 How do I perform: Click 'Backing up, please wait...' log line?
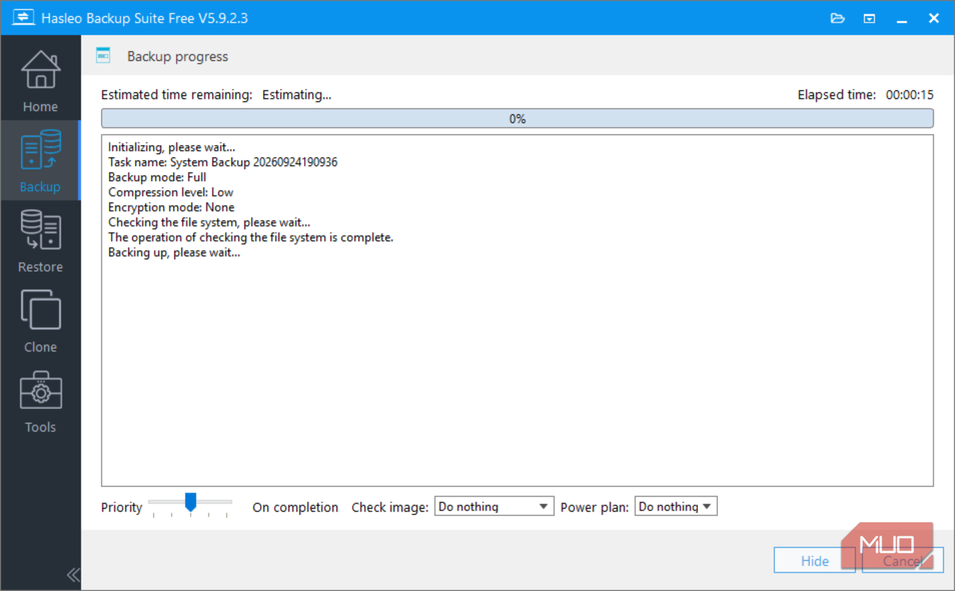(x=174, y=252)
